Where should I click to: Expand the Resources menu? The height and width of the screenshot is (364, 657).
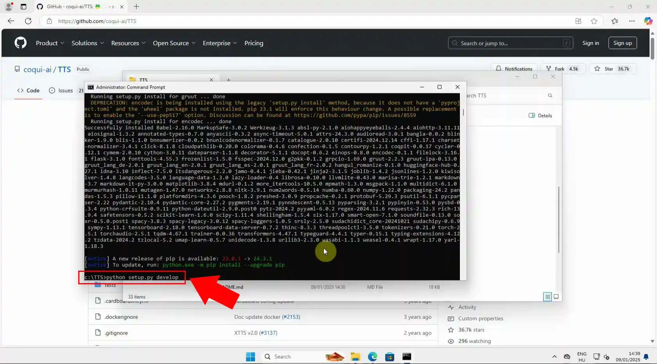(128, 43)
